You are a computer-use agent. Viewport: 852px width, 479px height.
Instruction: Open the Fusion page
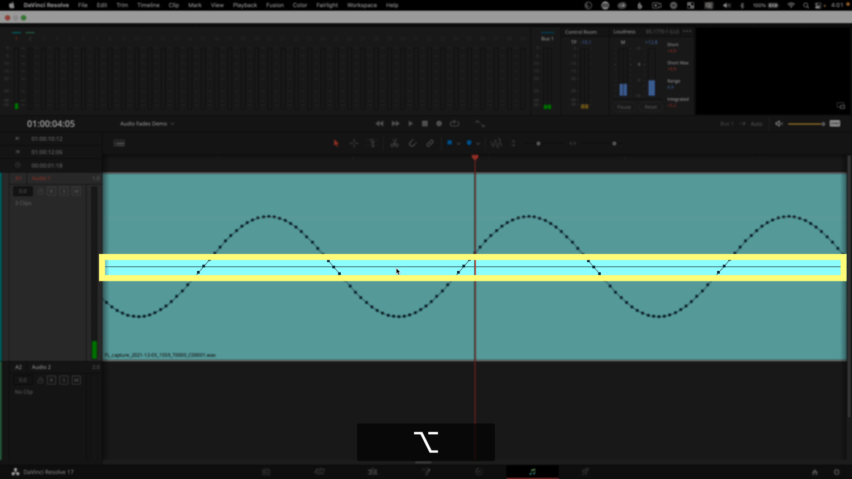point(425,472)
